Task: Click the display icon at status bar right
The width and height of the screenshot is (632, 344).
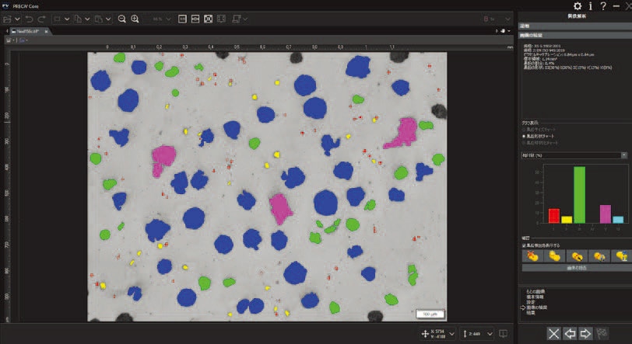Action: 504,334
